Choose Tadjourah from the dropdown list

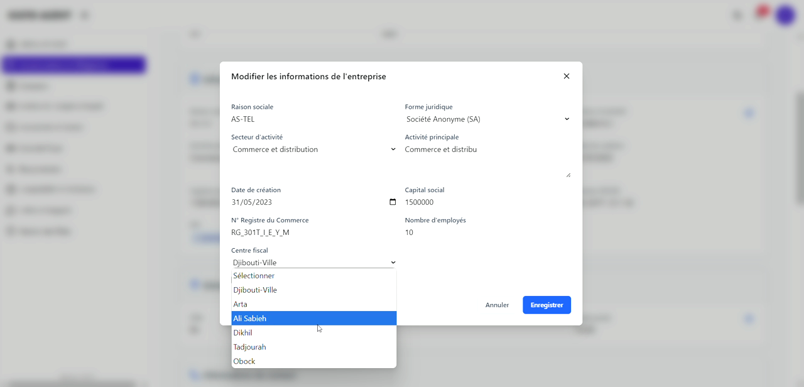[313, 347]
